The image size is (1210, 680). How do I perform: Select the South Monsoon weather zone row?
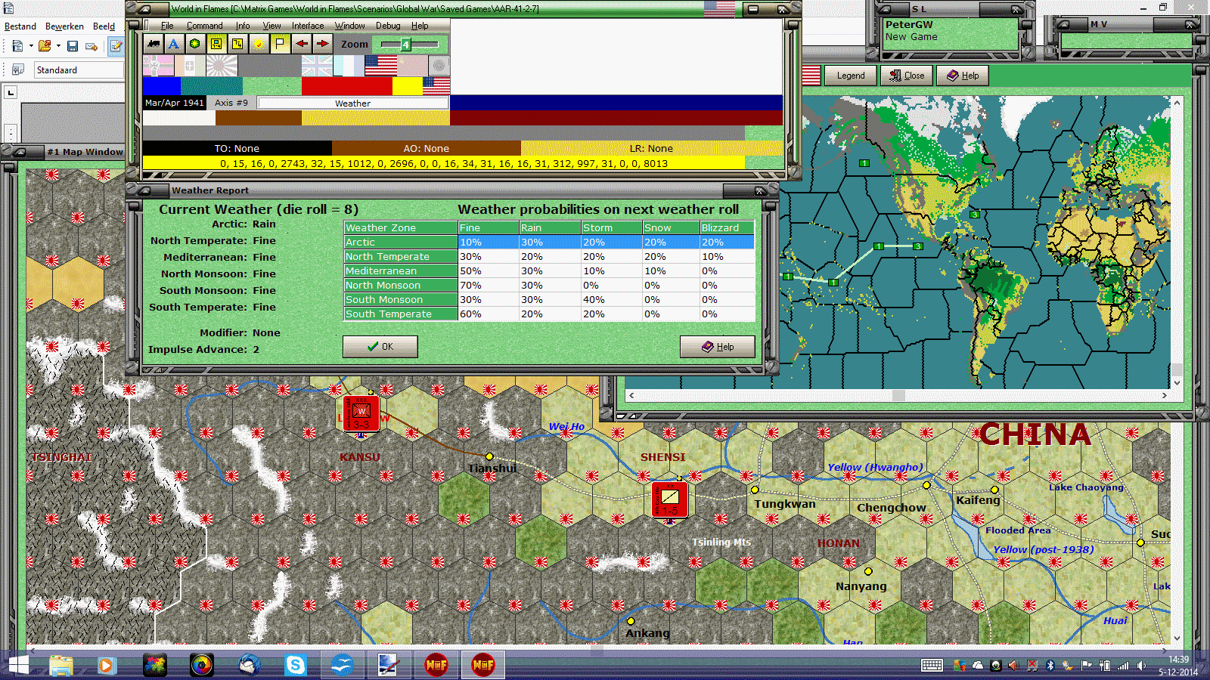coord(549,300)
